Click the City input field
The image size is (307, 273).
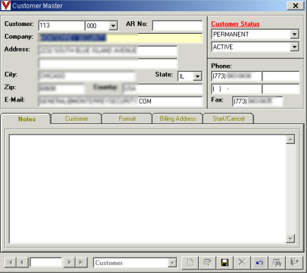pos(87,76)
